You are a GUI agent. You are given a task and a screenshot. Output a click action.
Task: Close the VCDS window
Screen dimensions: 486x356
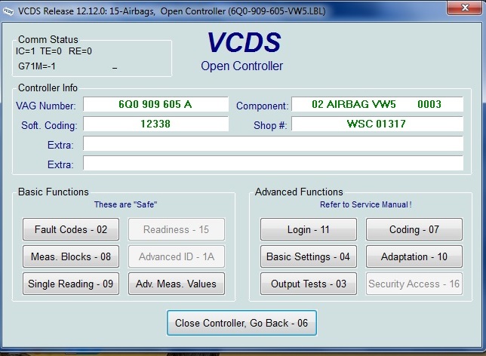click(x=465, y=8)
